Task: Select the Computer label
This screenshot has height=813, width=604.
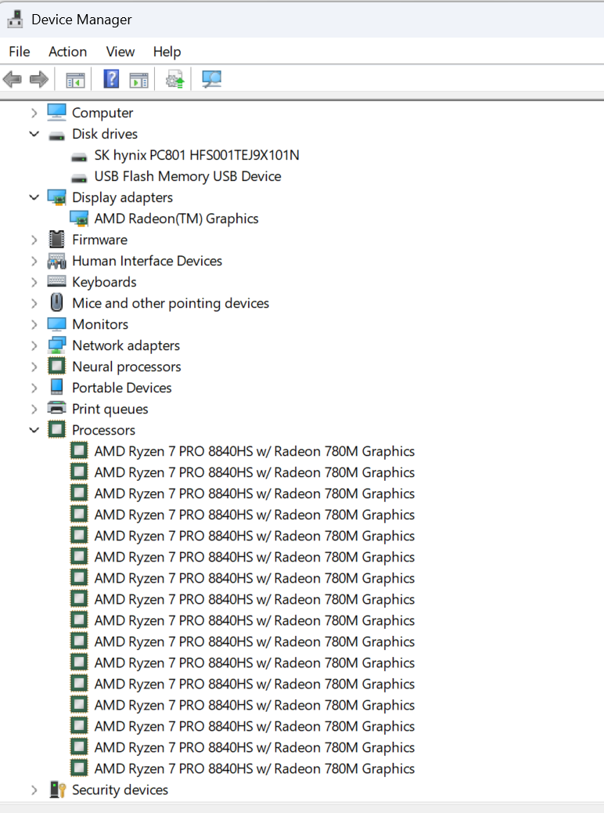Action: click(x=102, y=113)
